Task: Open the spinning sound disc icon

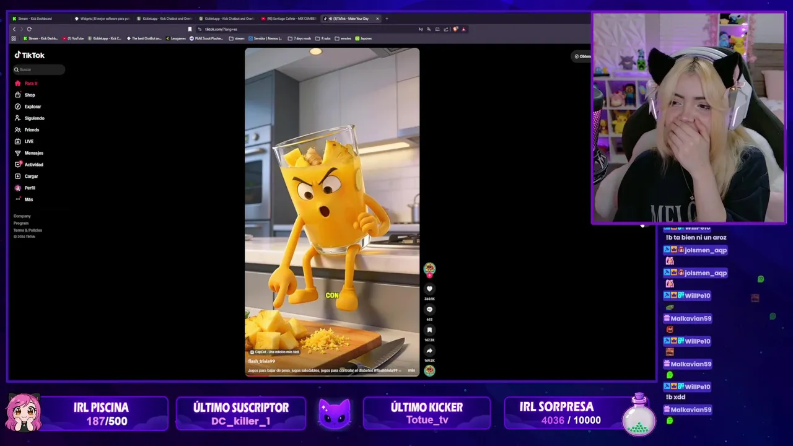Action: coord(429,370)
